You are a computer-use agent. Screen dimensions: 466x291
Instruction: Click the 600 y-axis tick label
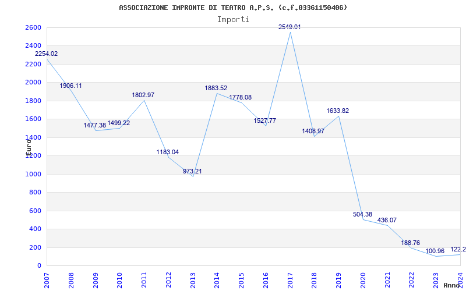pos(35,211)
